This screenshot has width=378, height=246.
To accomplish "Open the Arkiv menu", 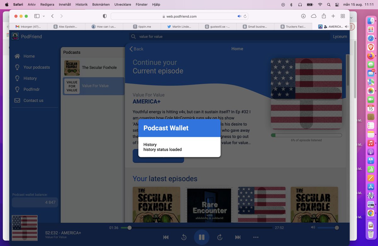I will tap(31, 4).
